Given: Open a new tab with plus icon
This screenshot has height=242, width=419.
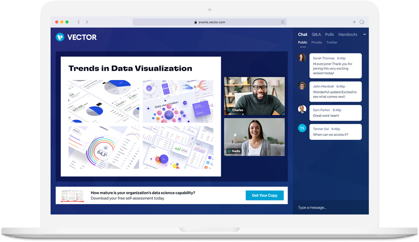Looking at the screenshot, I should (354, 22).
